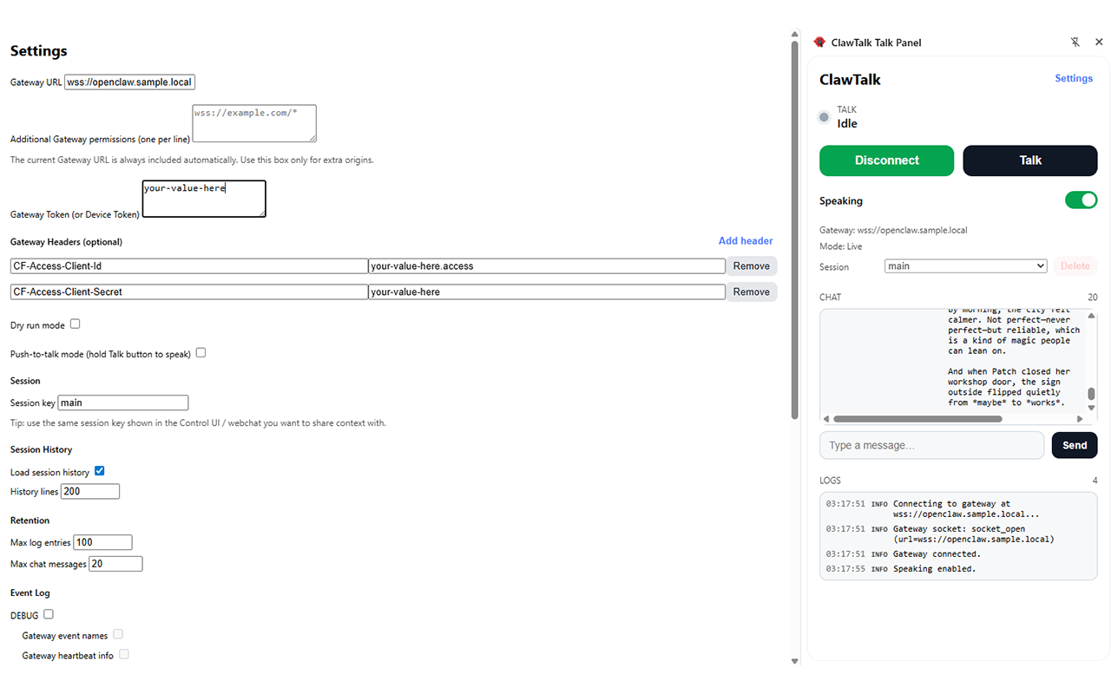Click the chat text "And when Patch closed her"
The width and height of the screenshot is (1111, 694).
[x=1009, y=371]
